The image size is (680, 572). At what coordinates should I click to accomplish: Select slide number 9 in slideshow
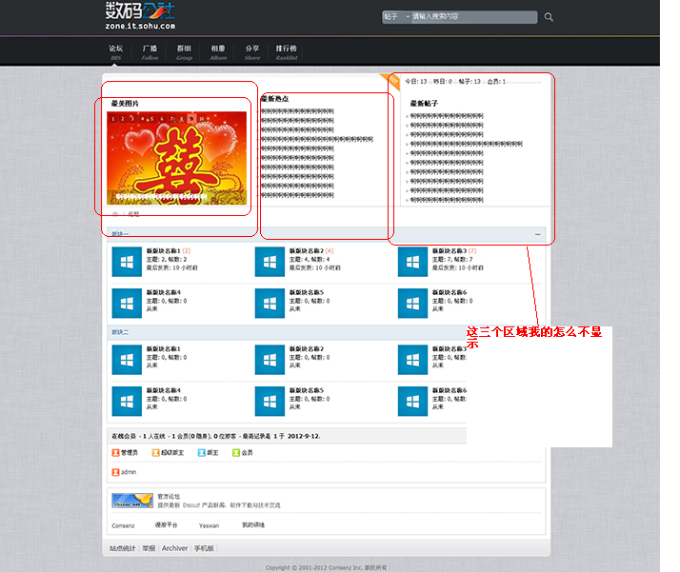(x=191, y=118)
